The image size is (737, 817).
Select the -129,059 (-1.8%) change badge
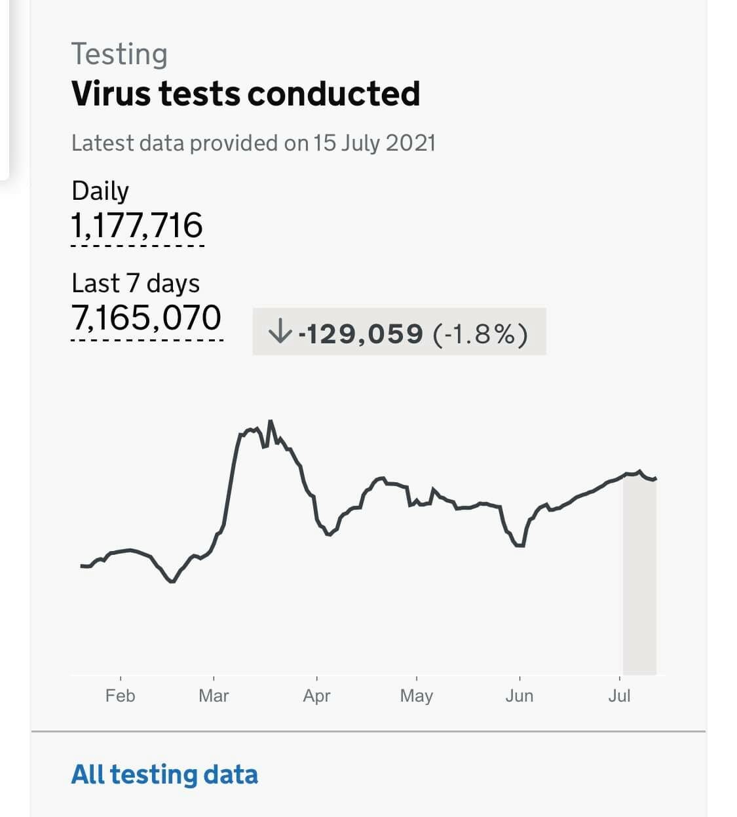399,332
